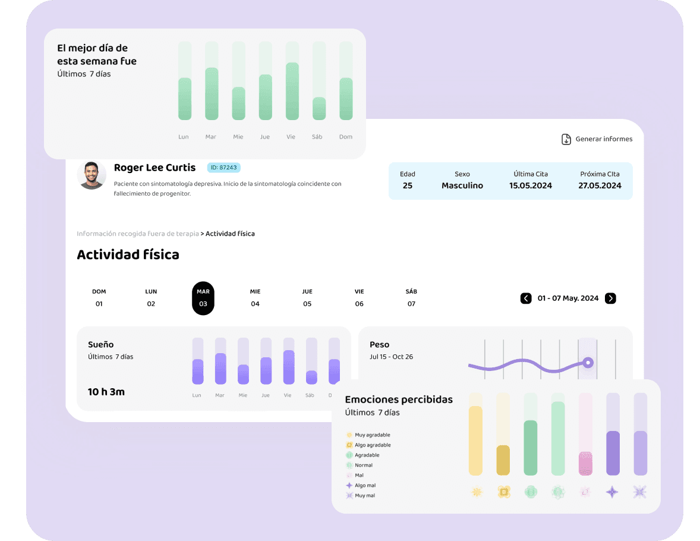
Task: Click the 01 - 07 May. 2024 date range
Action: point(568,298)
